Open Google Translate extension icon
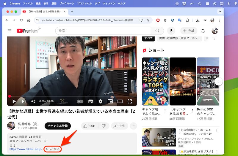This screenshot has height=156, width=238. pos(180,20)
